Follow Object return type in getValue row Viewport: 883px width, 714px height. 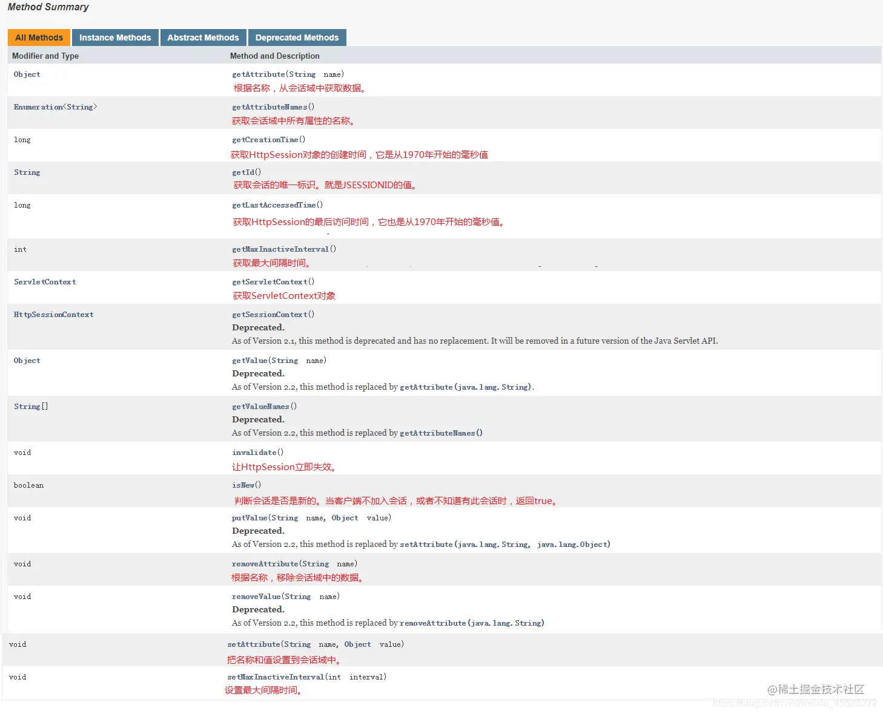click(x=27, y=361)
